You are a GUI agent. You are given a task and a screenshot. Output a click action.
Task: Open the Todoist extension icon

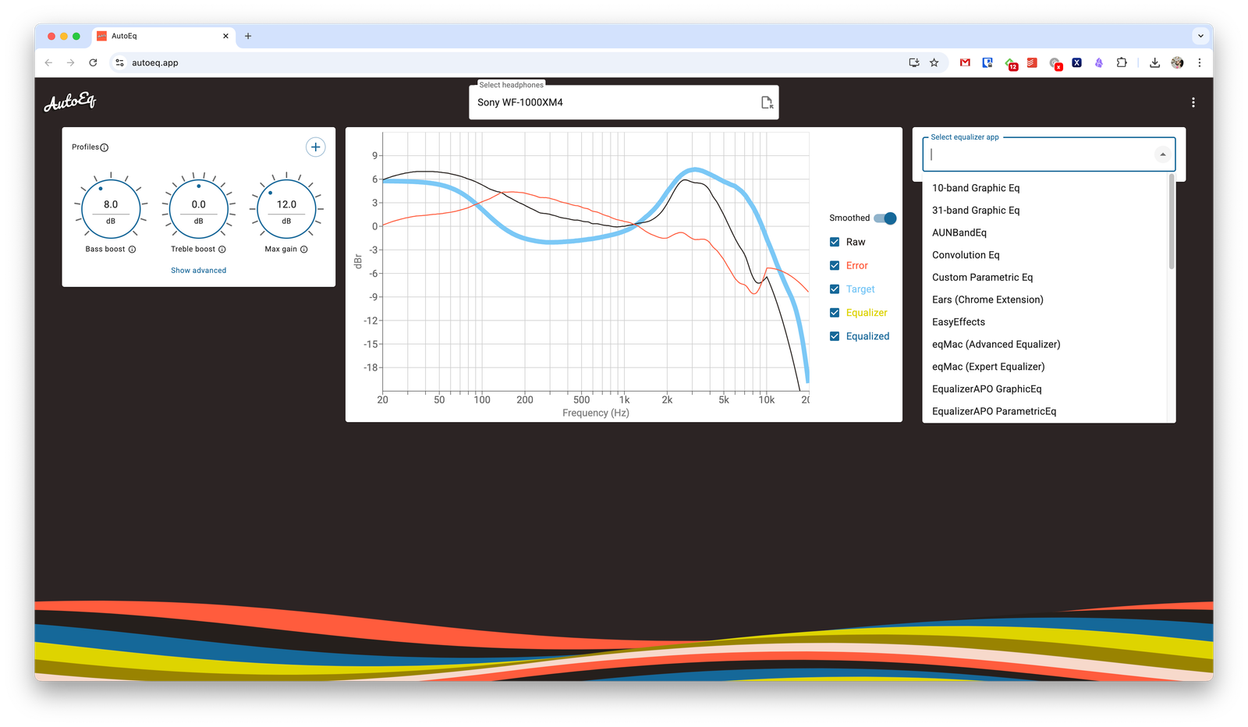pyautogui.click(x=1032, y=62)
